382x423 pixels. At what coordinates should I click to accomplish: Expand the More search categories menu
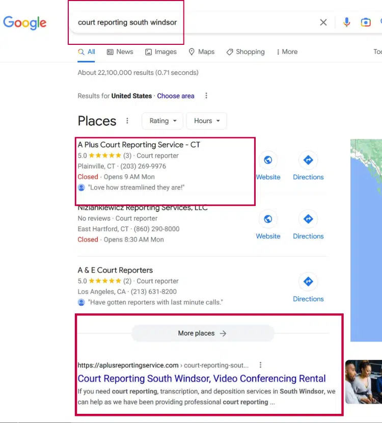click(287, 51)
